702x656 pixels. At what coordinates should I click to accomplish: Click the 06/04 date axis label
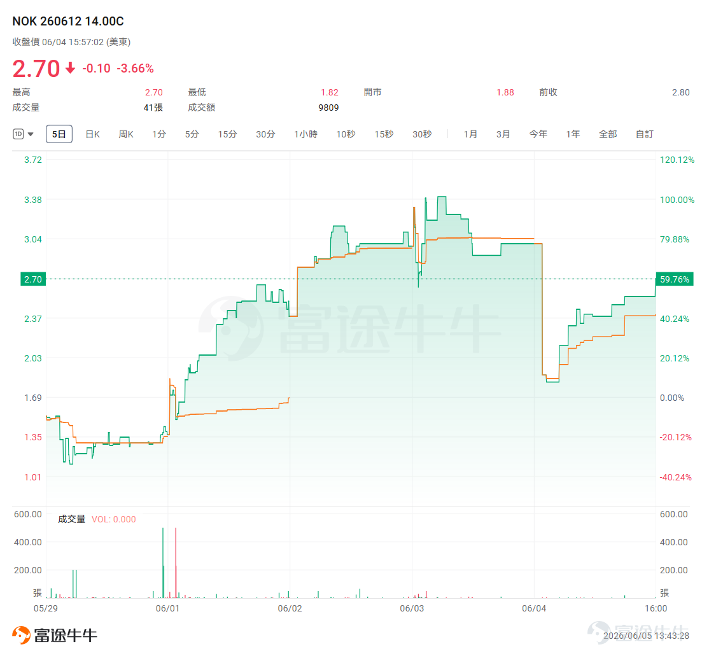pyautogui.click(x=534, y=608)
